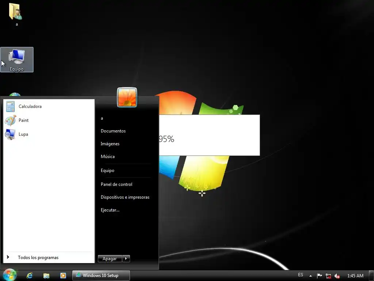Open Imágenes from Start menu
Image resolution: width=374 pixels, height=281 pixels.
pos(110,144)
